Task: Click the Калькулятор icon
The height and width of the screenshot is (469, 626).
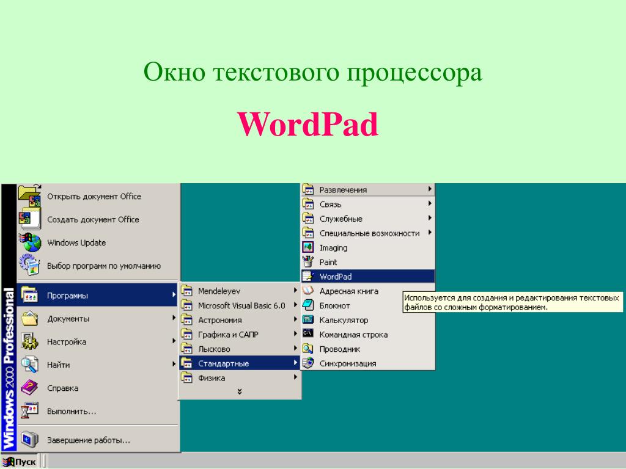Action: pyautogui.click(x=308, y=319)
